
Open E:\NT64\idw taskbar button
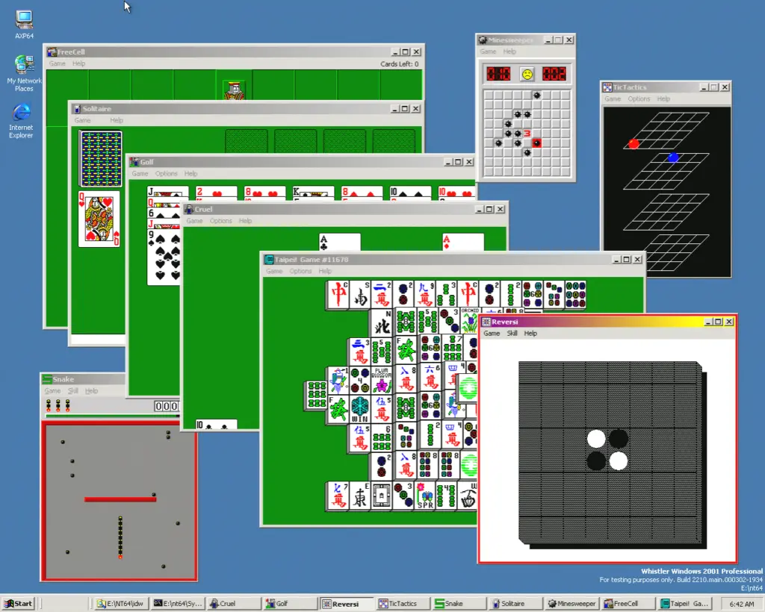click(121, 603)
